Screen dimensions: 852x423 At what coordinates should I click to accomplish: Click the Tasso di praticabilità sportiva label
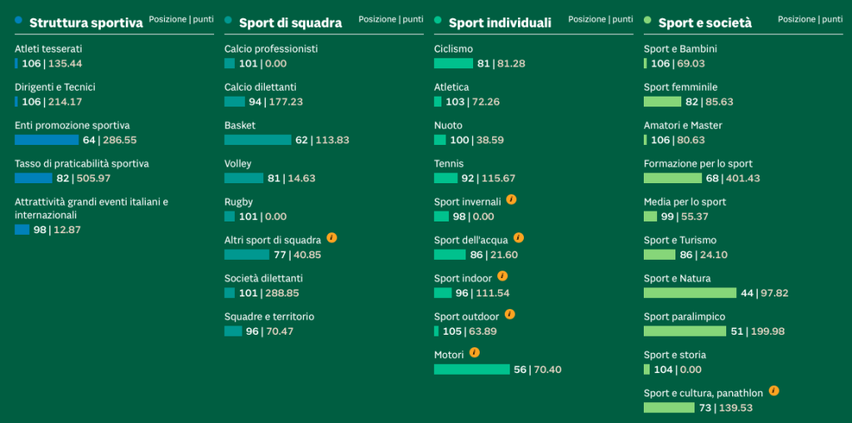[82, 163]
